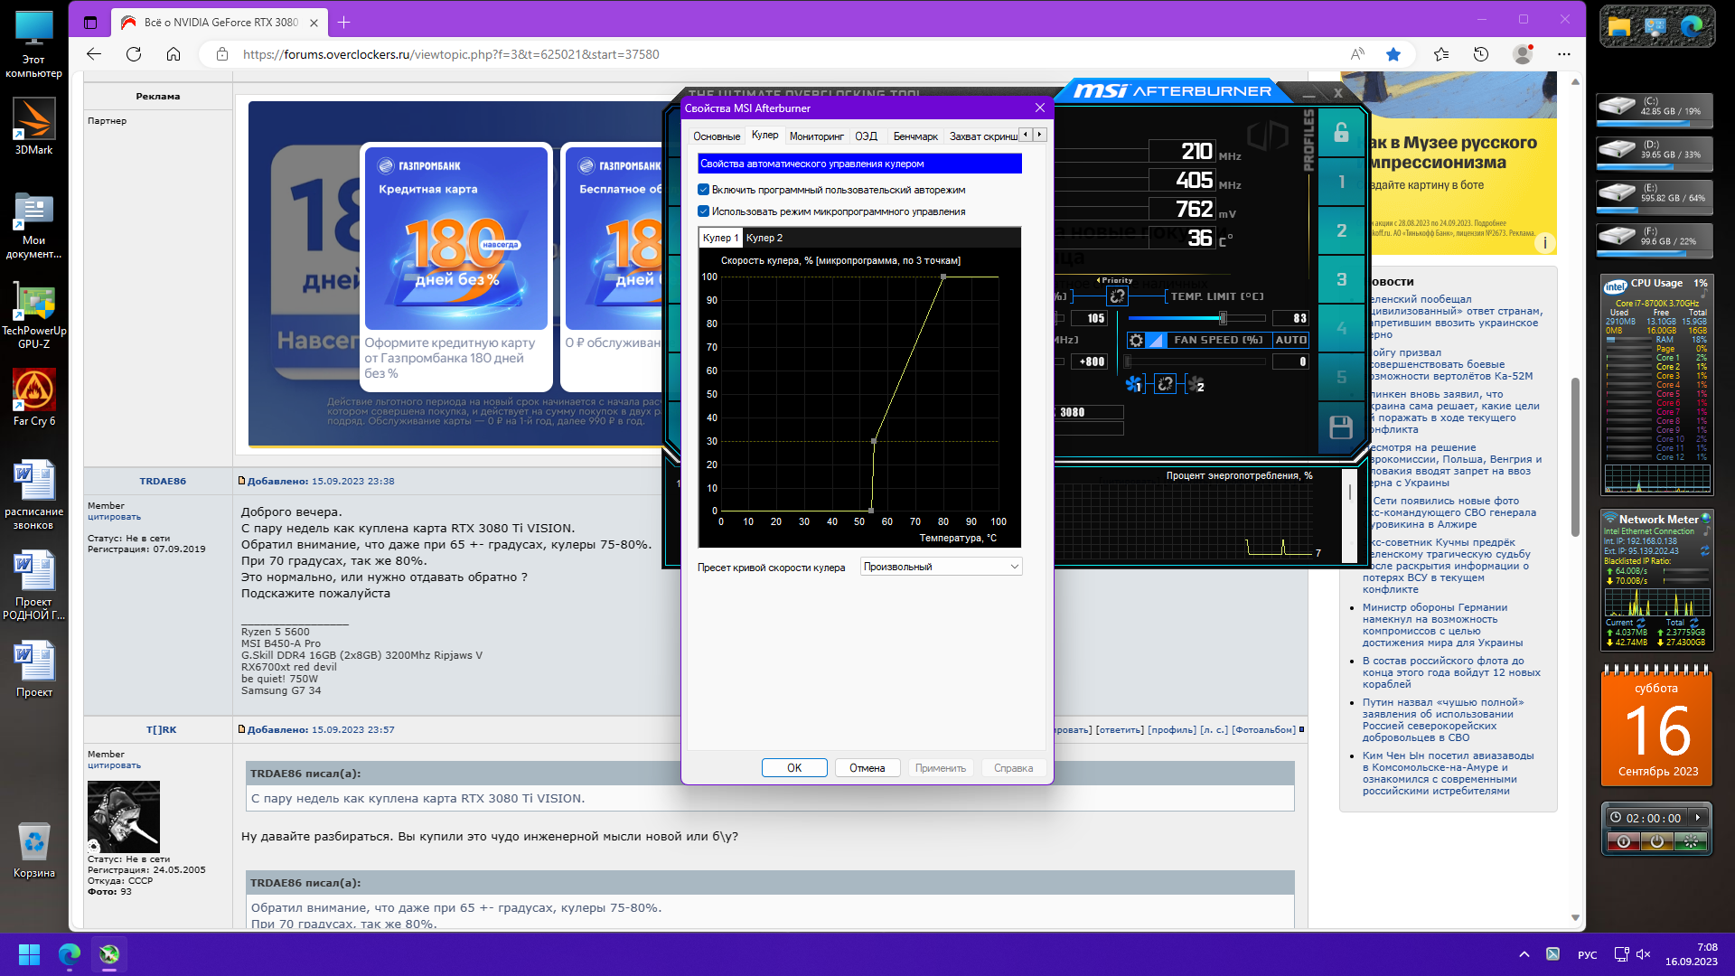Open the Мониторинг tab

tap(816, 136)
